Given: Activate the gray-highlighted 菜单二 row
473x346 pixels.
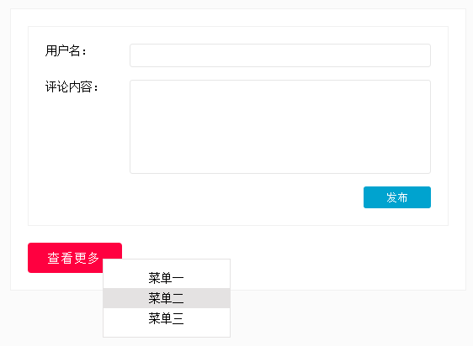Looking at the screenshot, I should (x=167, y=298).
